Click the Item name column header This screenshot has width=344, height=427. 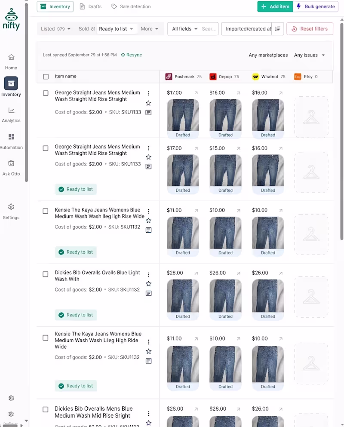(66, 76)
